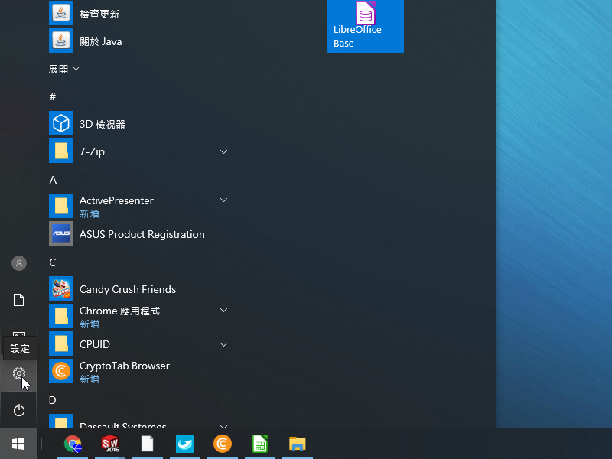Open Chrome from the taskbar
The image size is (612, 459).
click(73, 444)
